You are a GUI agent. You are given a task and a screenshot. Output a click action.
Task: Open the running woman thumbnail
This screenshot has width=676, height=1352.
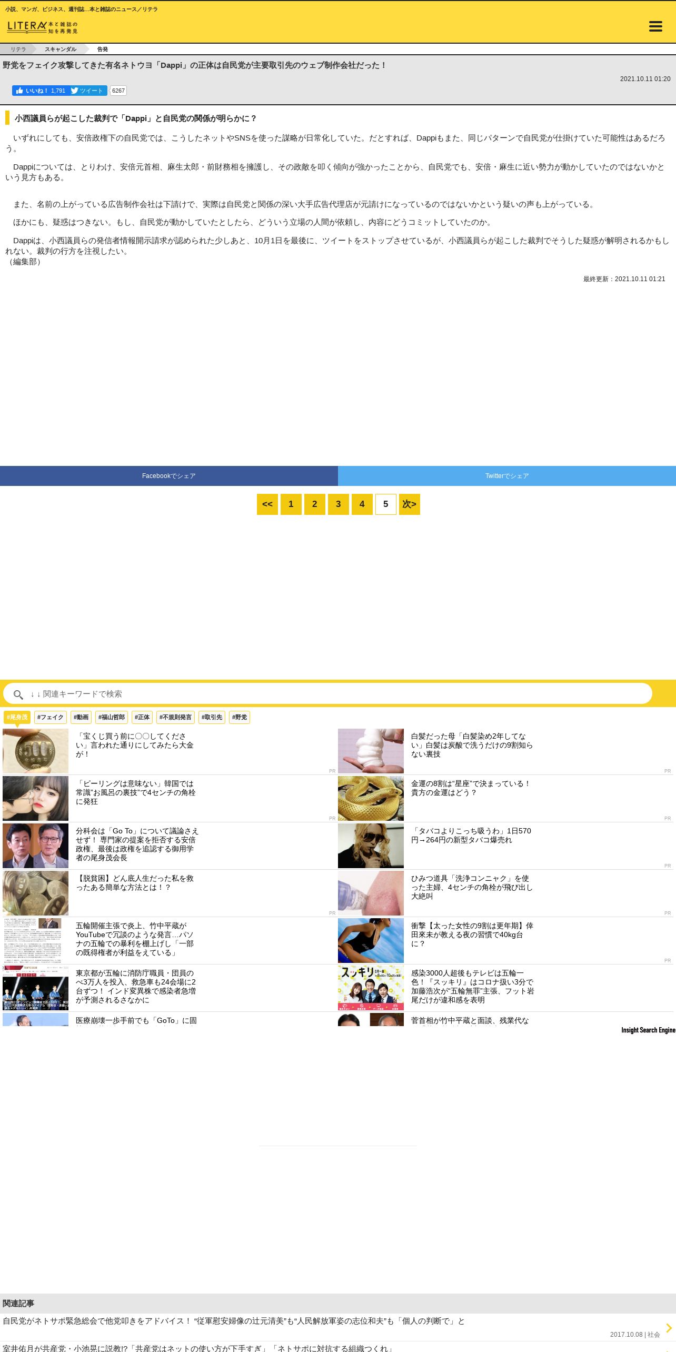371,940
